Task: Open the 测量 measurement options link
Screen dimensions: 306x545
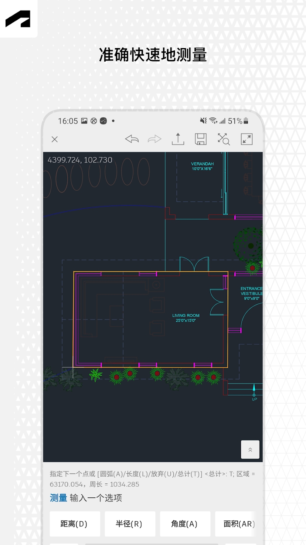Action: coord(58,498)
